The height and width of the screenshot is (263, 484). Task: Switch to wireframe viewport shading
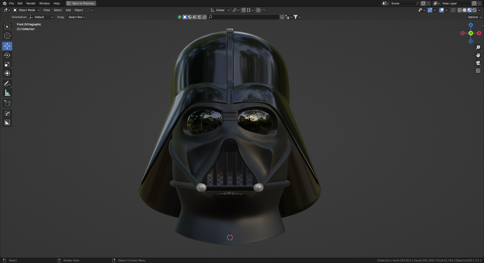[460, 10]
